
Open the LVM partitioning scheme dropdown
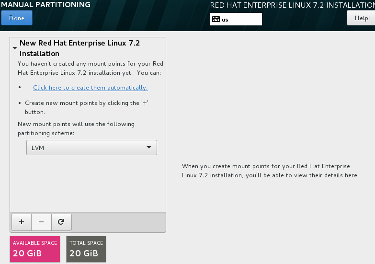[91, 148]
